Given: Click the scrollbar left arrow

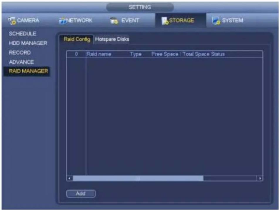Looking at the screenshot, I should click(x=70, y=178).
